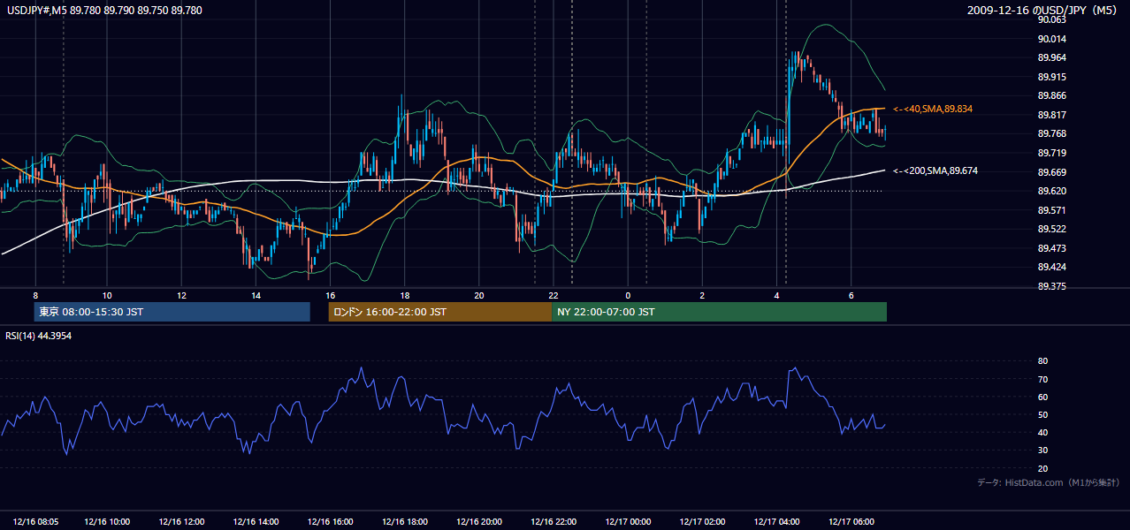
Task: Click the RSI(14) 44.3954 indicator label
Action: (x=39, y=336)
